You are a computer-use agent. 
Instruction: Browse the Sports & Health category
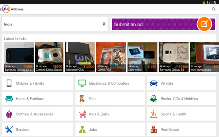tap(182, 114)
